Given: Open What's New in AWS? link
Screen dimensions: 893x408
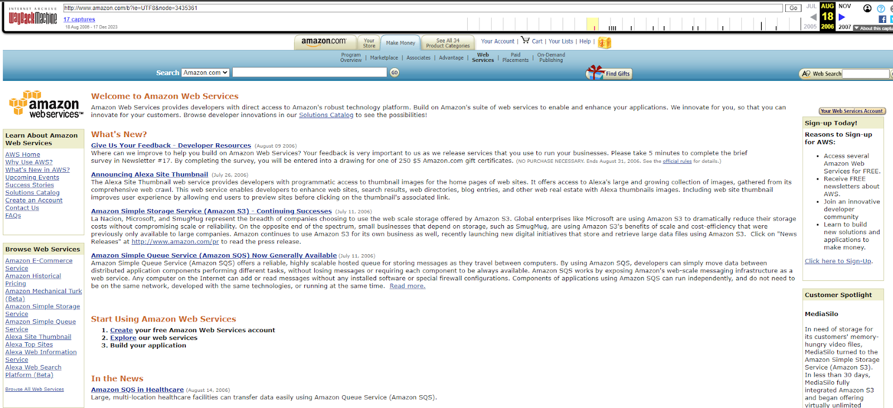Looking at the screenshot, I should tap(37, 170).
